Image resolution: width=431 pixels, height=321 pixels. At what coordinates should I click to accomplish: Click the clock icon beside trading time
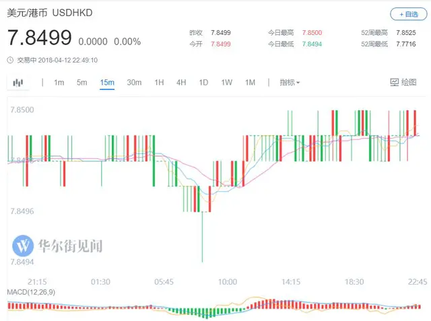coord(10,60)
